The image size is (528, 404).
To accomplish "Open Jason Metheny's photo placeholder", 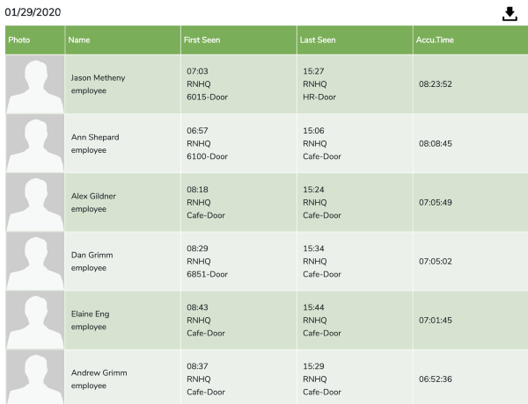I will pos(35,84).
